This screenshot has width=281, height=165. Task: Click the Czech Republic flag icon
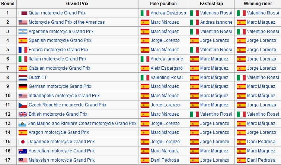click(x=23, y=105)
